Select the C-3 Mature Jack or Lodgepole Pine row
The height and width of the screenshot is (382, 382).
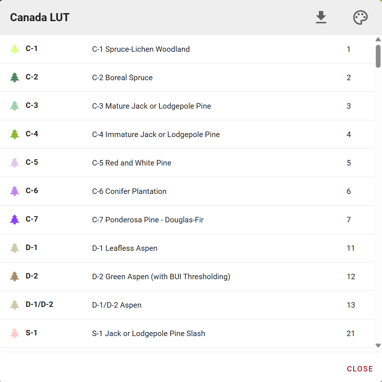(151, 106)
